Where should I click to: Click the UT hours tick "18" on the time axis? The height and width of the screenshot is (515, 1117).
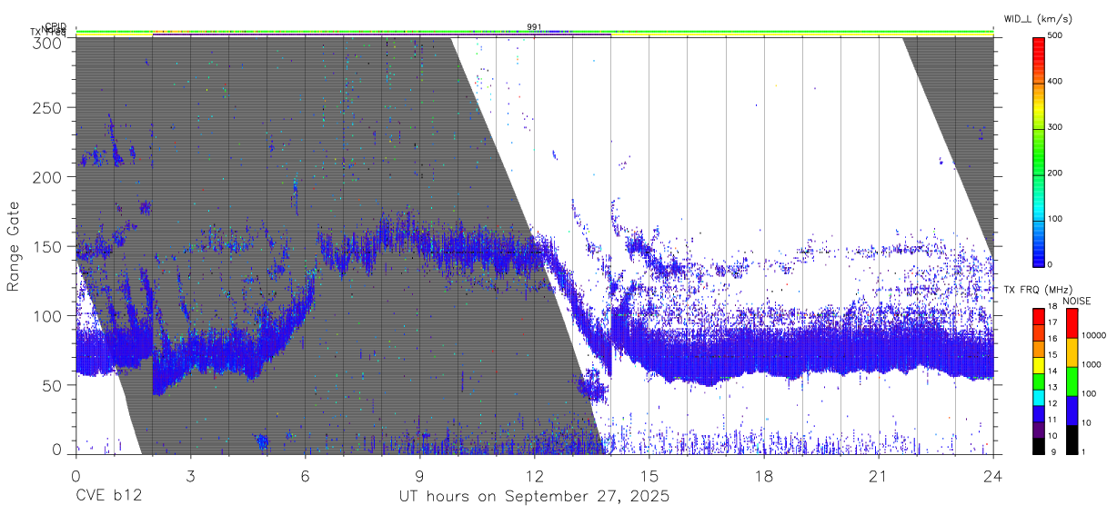pyautogui.click(x=764, y=476)
